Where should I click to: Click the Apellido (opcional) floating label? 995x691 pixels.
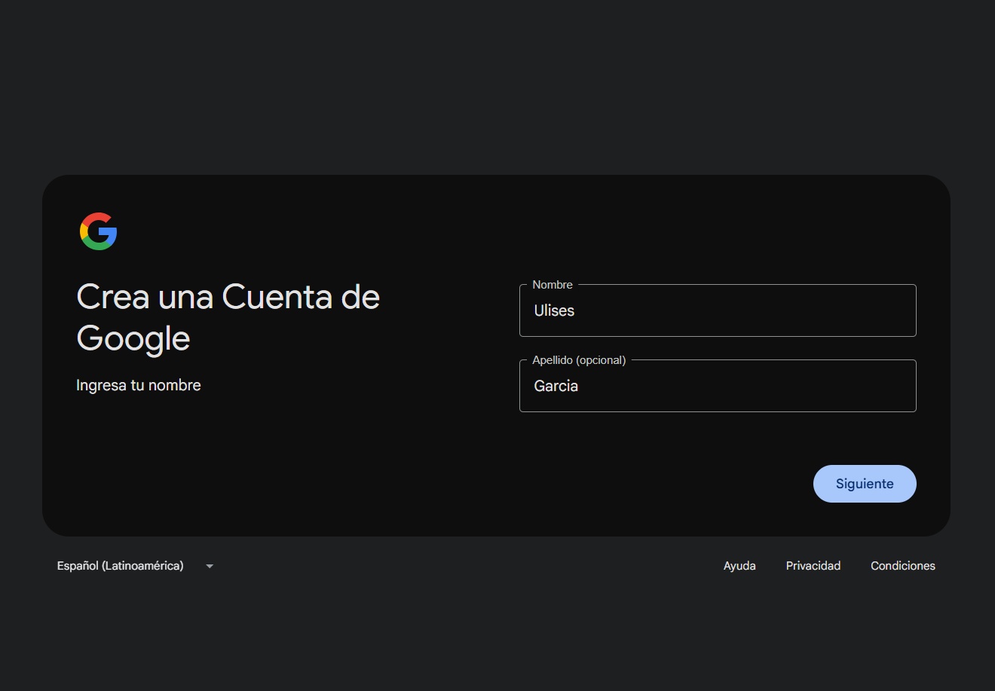click(577, 360)
